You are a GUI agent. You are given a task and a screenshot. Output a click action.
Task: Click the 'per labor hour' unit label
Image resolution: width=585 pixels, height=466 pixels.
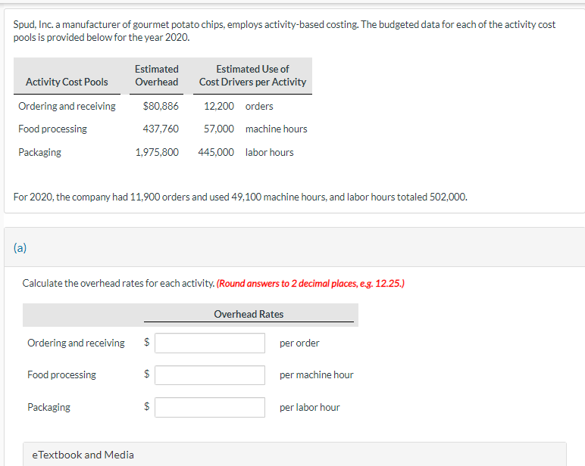pyautogui.click(x=310, y=408)
